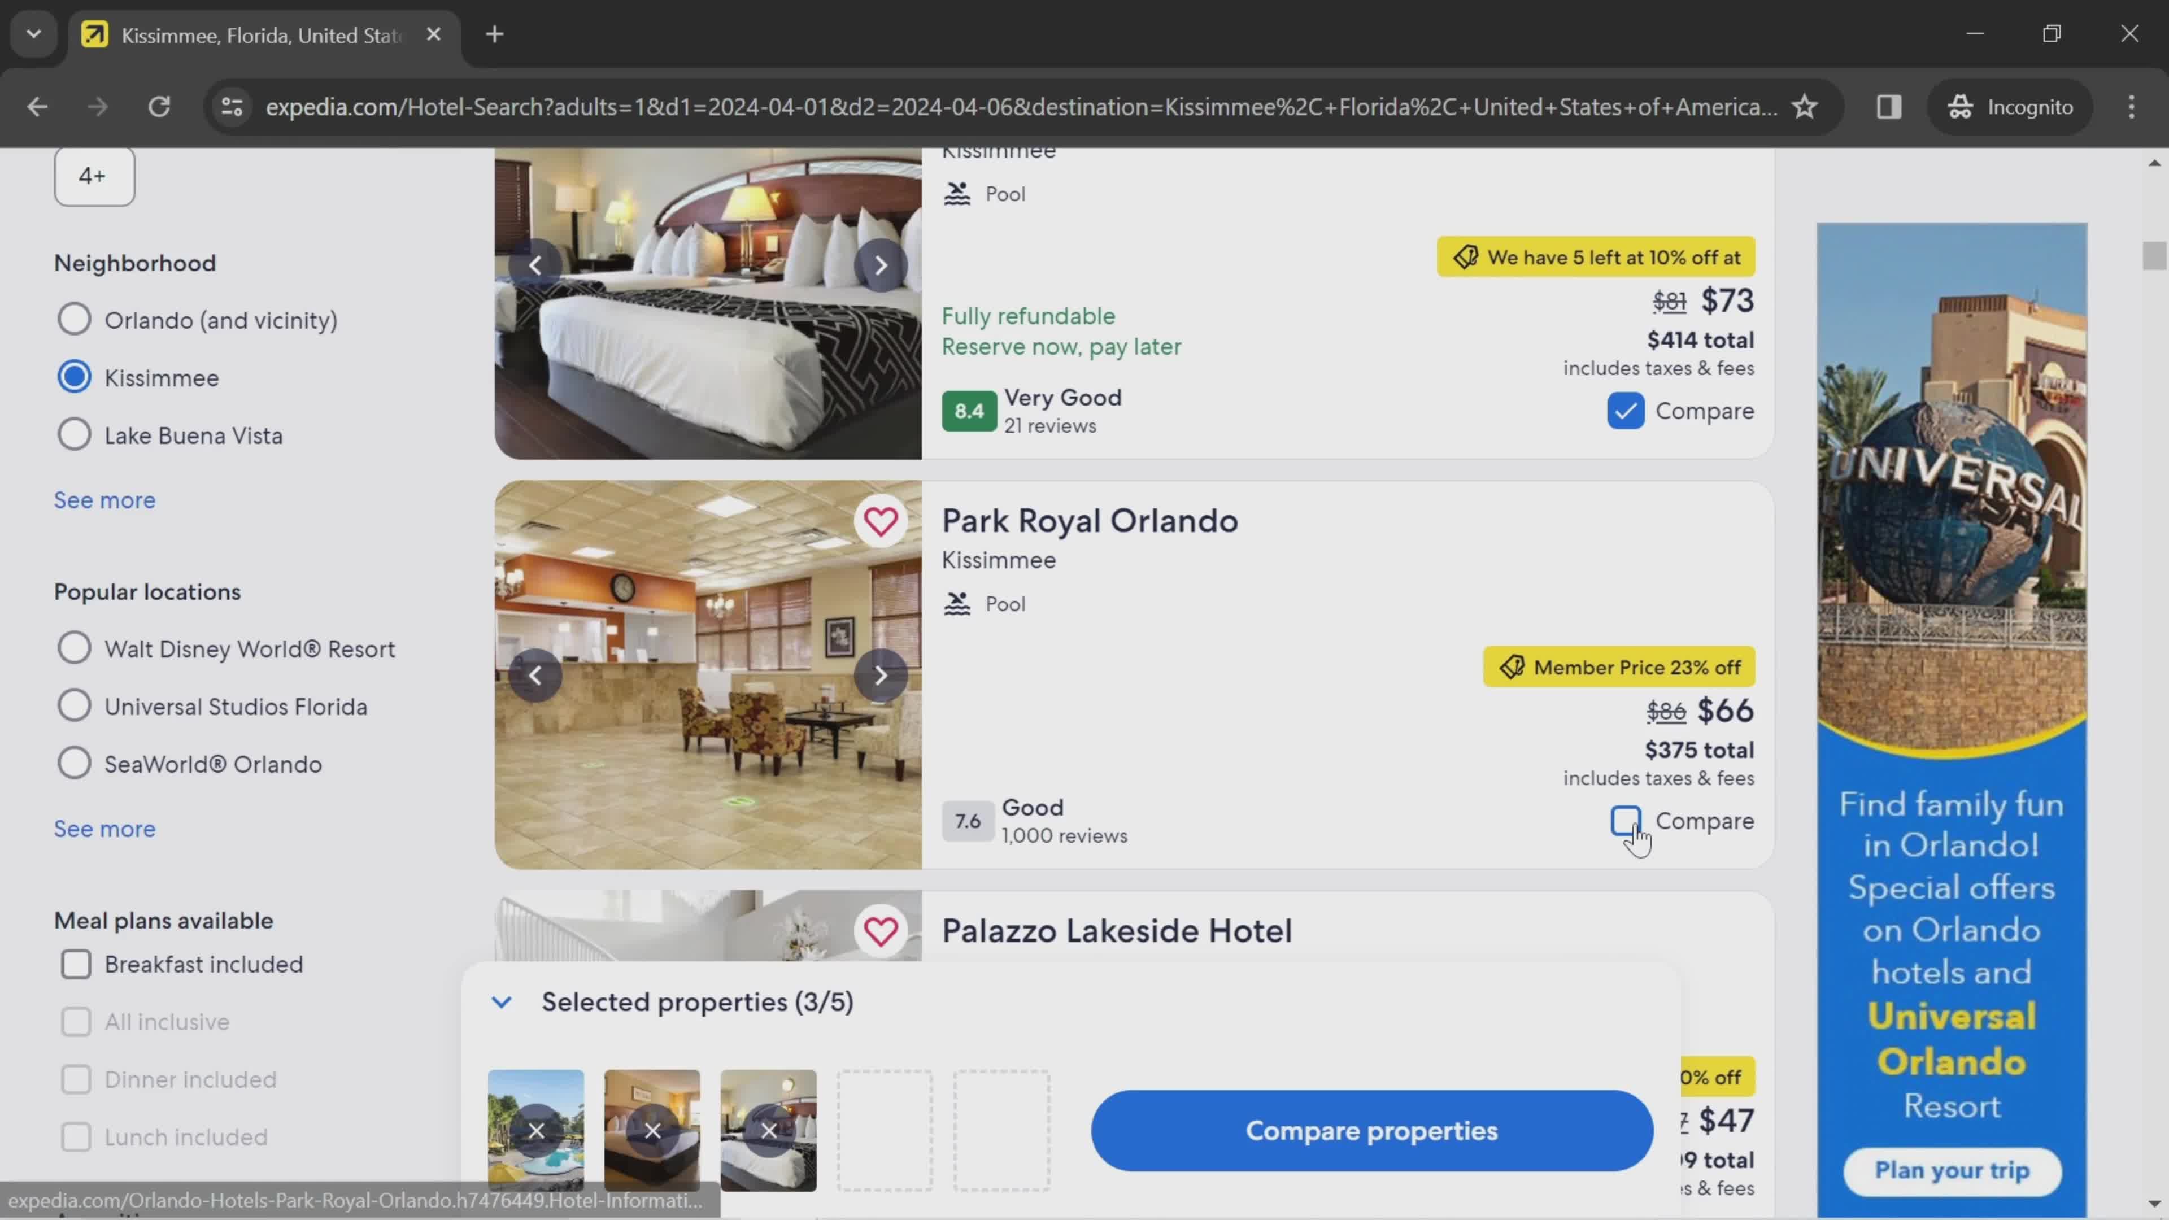Select the 4+ star filter tab
The height and width of the screenshot is (1220, 2169).
tap(93, 175)
